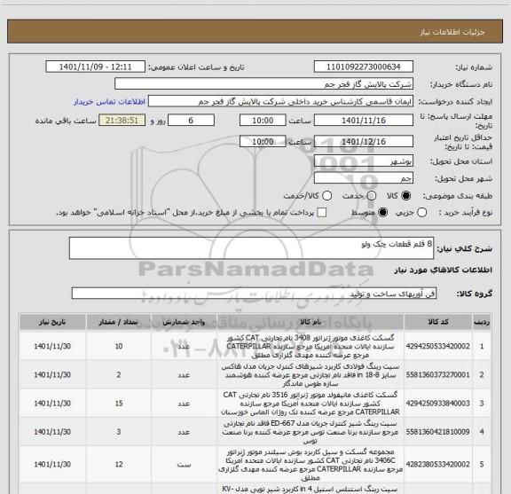The height and width of the screenshot is (494, 511).
Task: Click the section title اطلاعات کالاهای مورد نیاز
Action: tap(444, 271)
